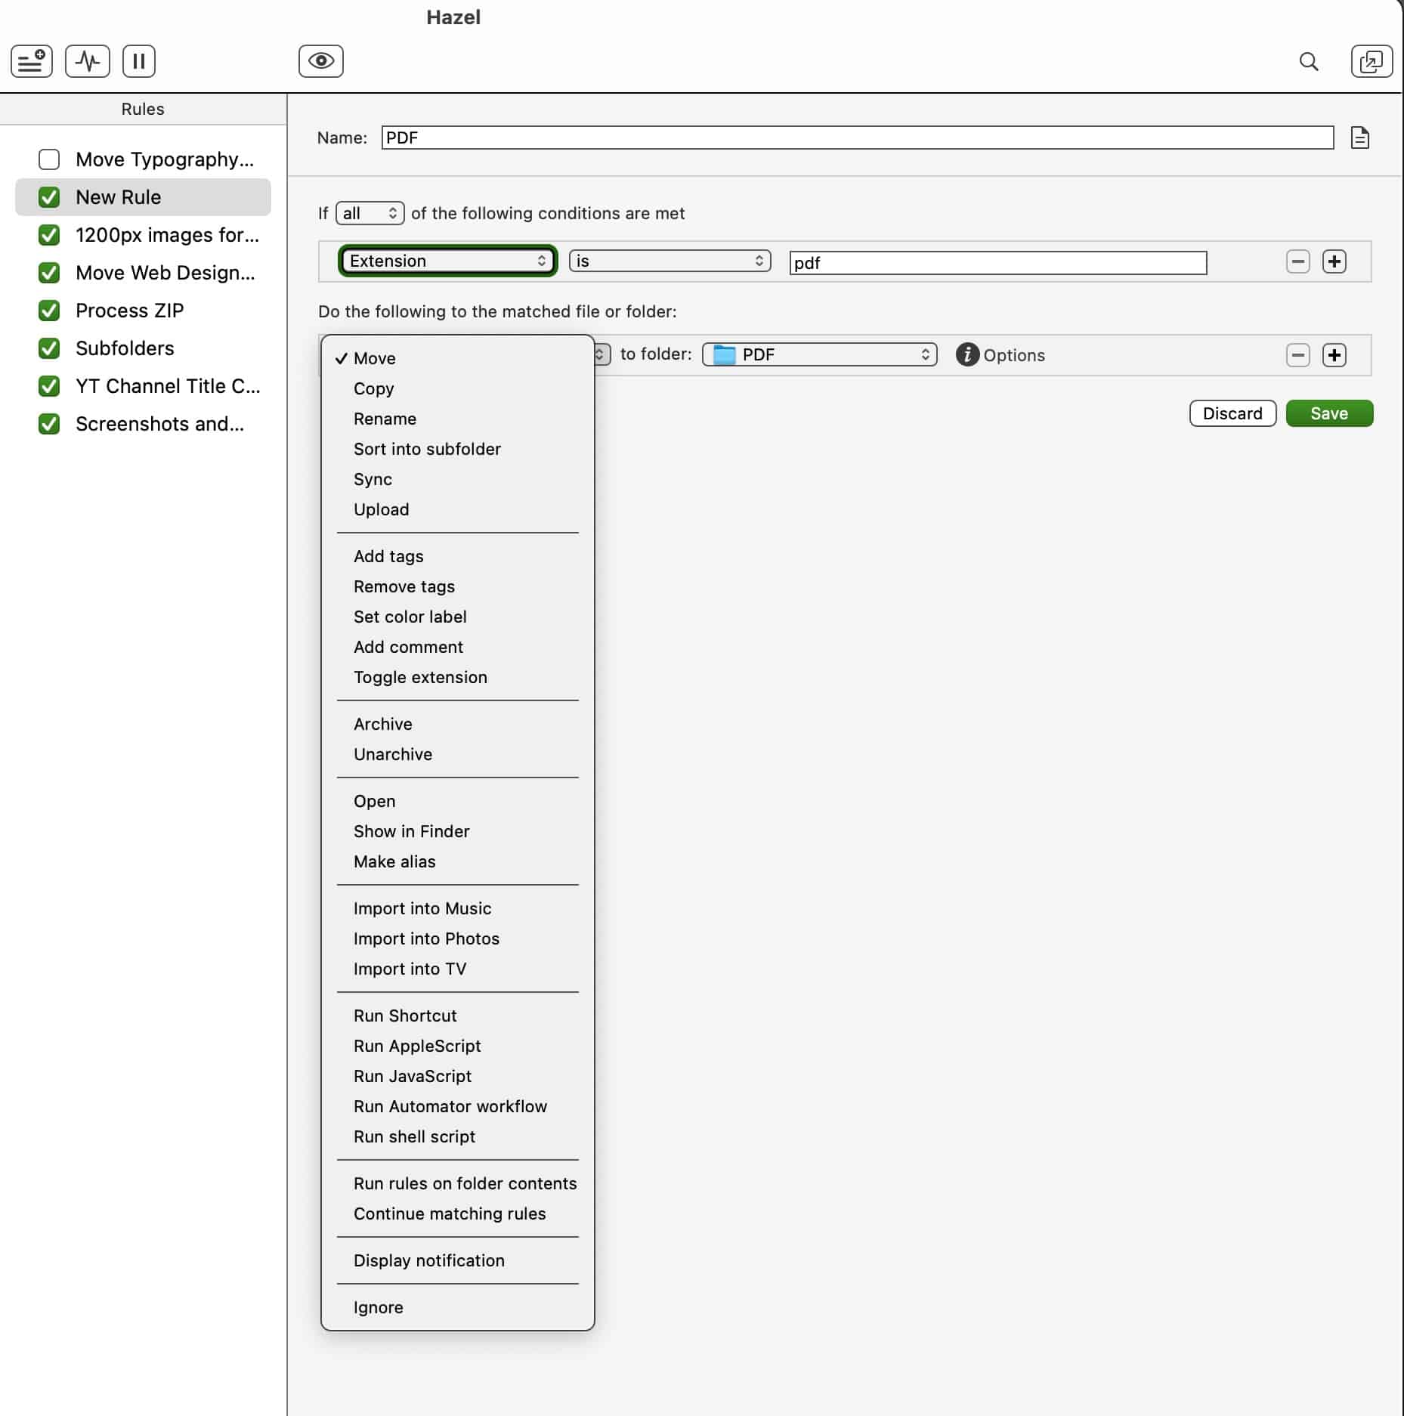Viewport: 1404px width, 1416px height.
Task: Remove the action row with minus button
Action: (x=1297, y=355)
